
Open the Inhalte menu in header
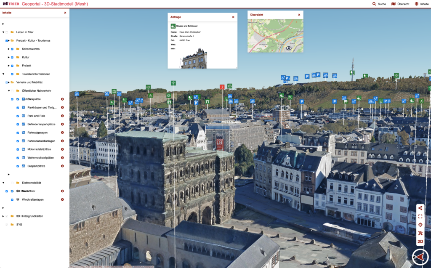421,4
